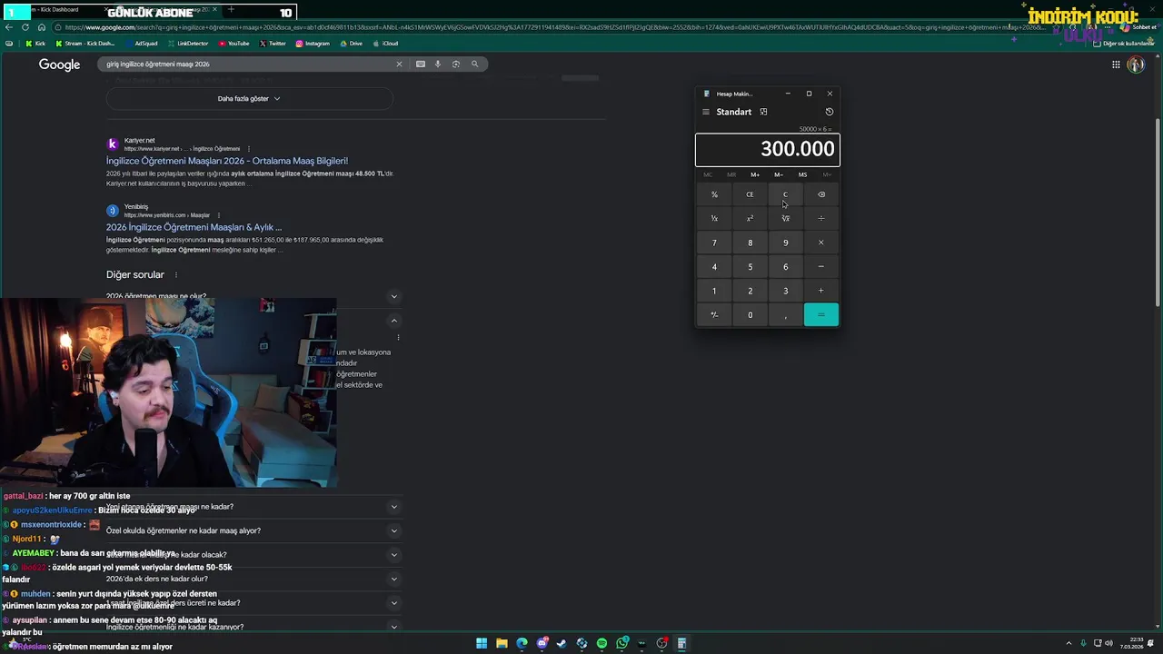The image size is (1163, 654).
Task: Open the Kick bookmark
Action: point(35,44)
